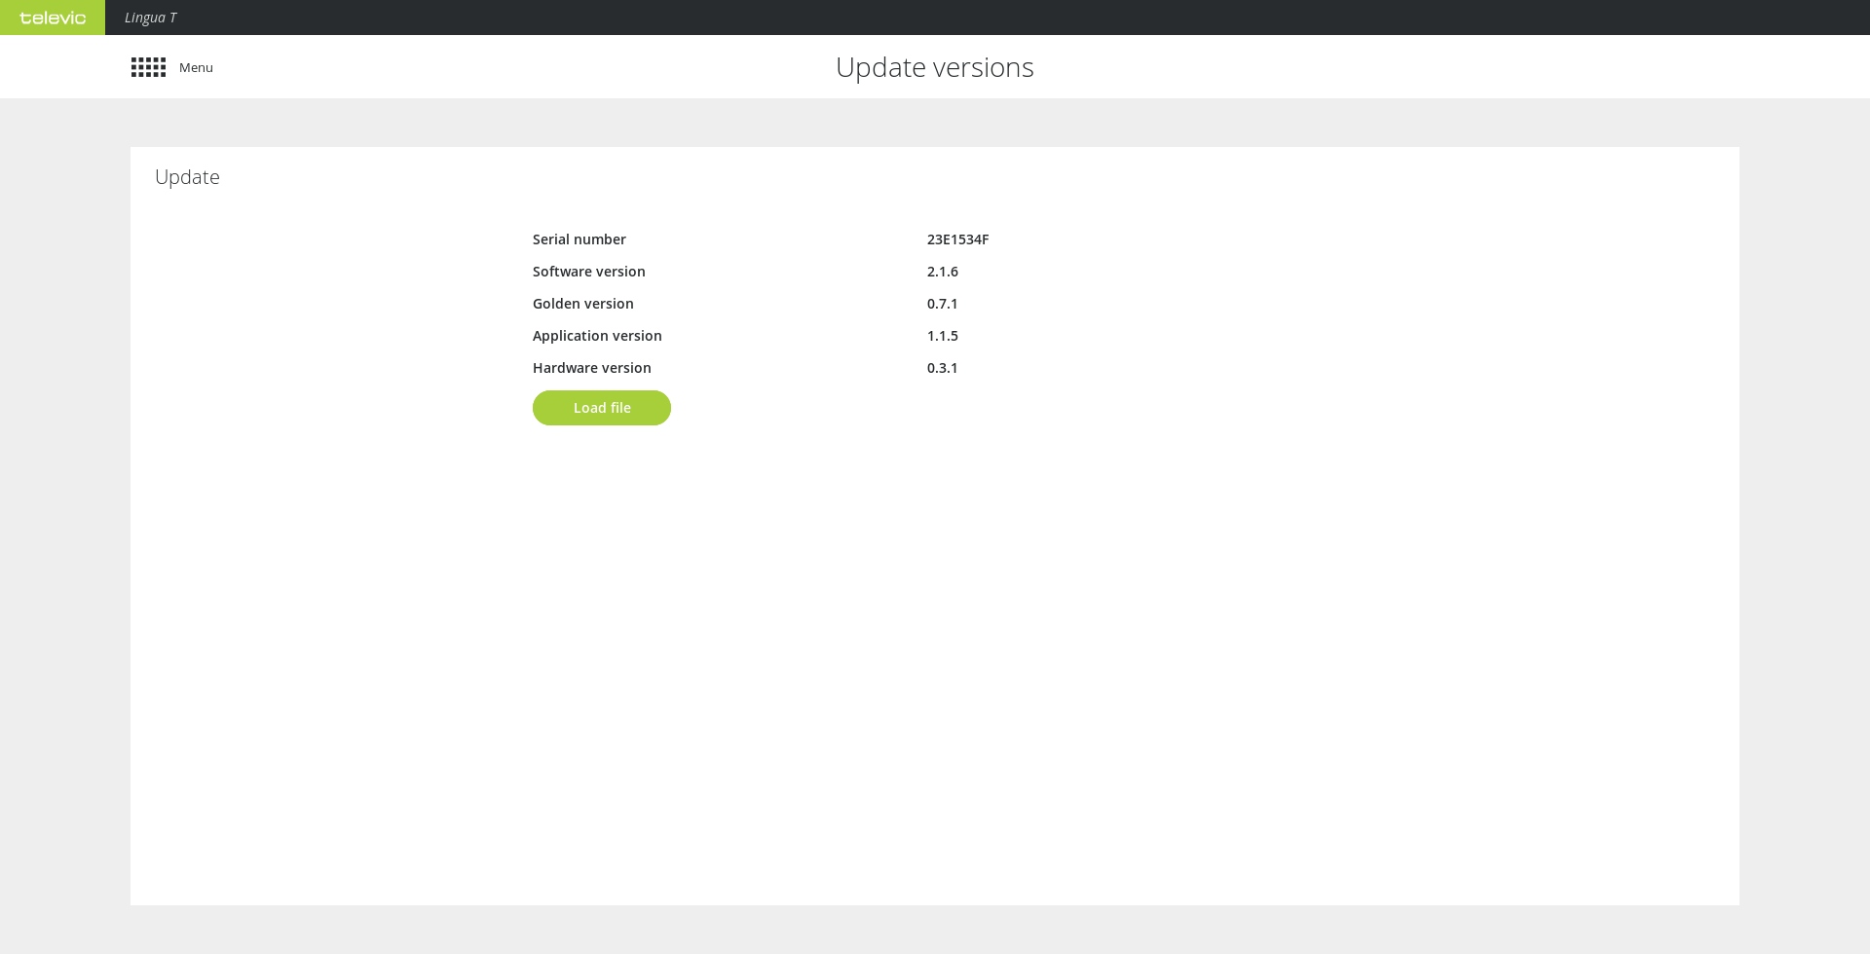Select the software version value 2.1.6
Viewport: 1870px width, 954px height.
[942, 272]
